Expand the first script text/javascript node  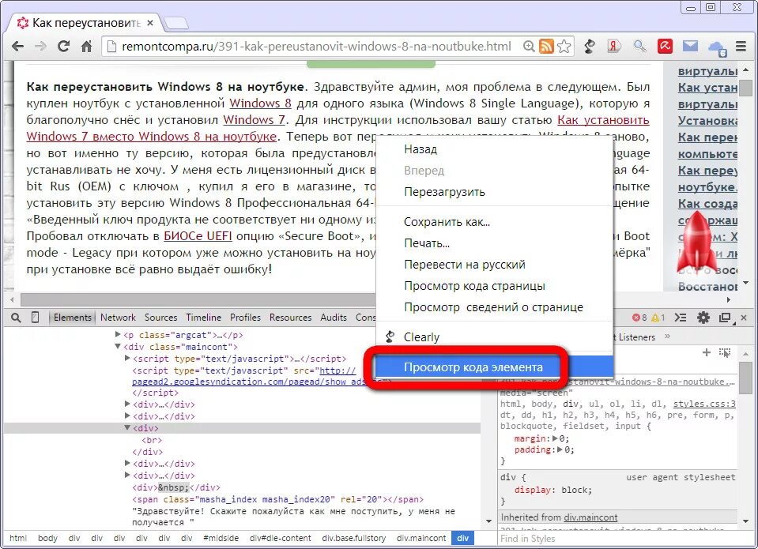[127, 358]
